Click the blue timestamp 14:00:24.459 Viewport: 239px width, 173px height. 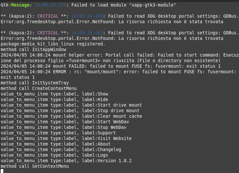coord(87,16)
